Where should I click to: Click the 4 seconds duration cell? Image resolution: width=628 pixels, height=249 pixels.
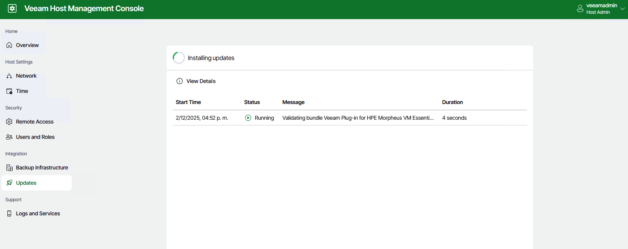click(x=454, y=118)
